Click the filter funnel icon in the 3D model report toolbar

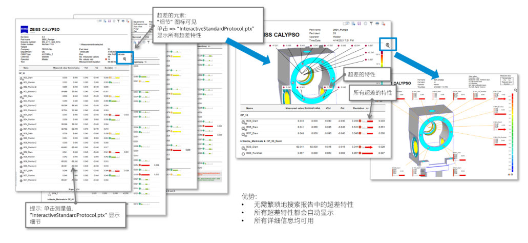[x=371, y=23]
